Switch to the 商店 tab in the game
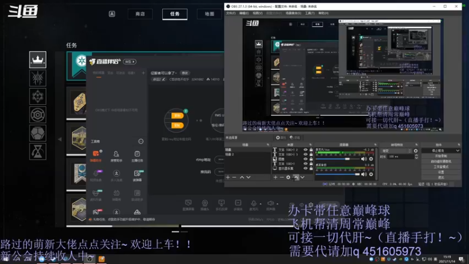 tap(140, 13)
